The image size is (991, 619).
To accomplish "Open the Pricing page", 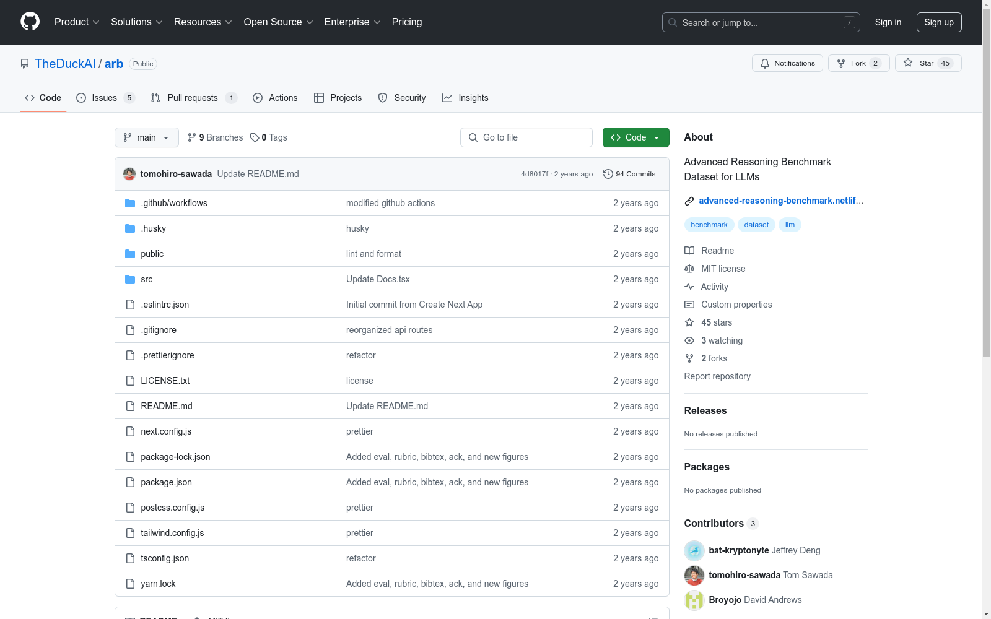I will coord(407,22).
